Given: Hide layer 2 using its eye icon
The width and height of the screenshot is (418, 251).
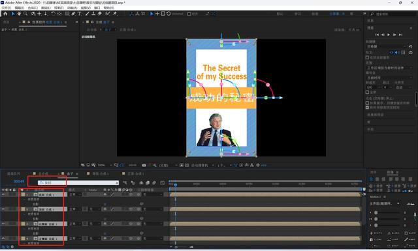Looking at the screenshot, I should pos(3,209).
